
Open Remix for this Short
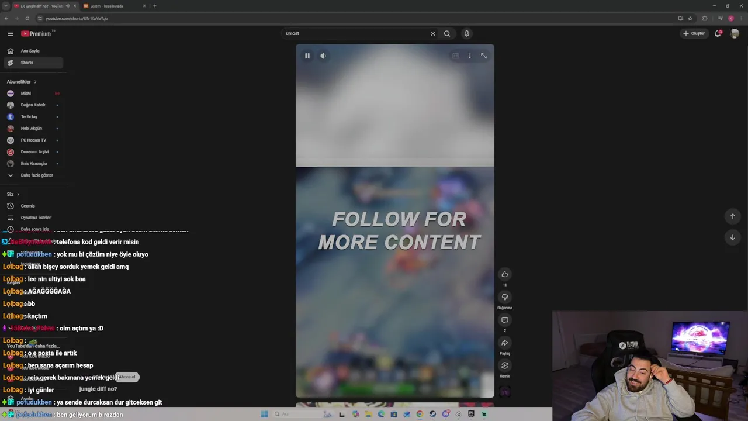click(x=505, y=365)
